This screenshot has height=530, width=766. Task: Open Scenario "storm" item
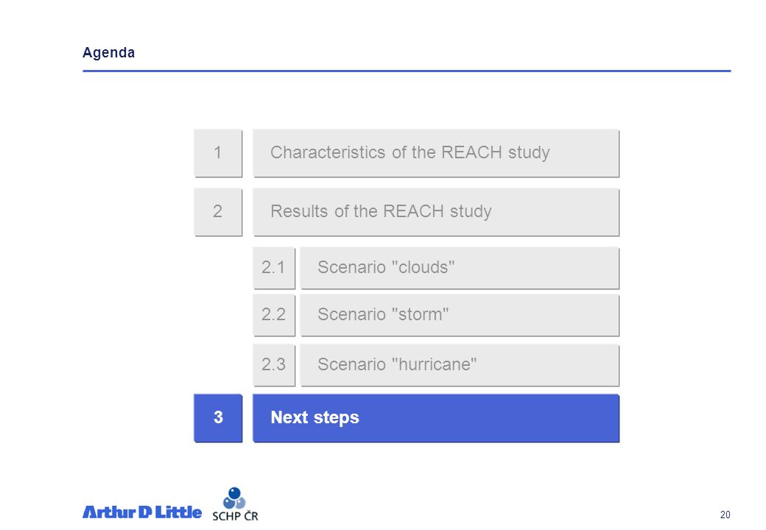click(x=460, y=315)
